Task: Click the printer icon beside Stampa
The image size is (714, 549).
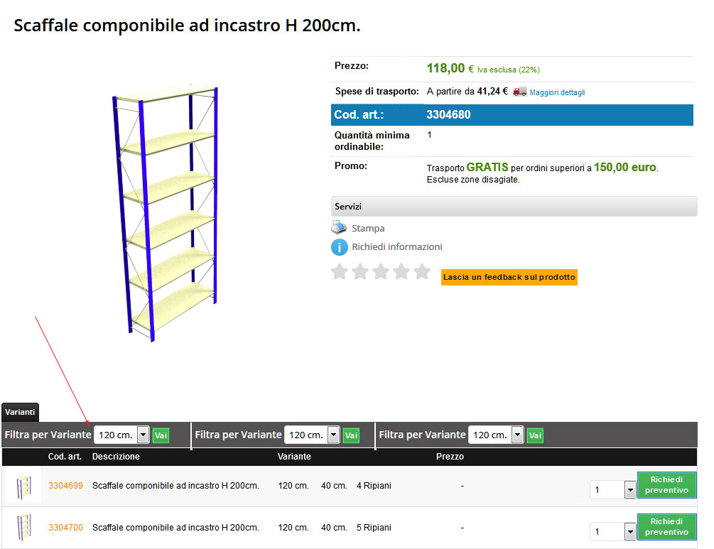Action: (339, 228)
